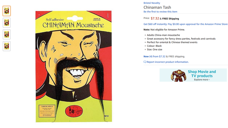Click the armored robot figure in the ad
This screenshot has height=128, width=228.
(178, 75)
